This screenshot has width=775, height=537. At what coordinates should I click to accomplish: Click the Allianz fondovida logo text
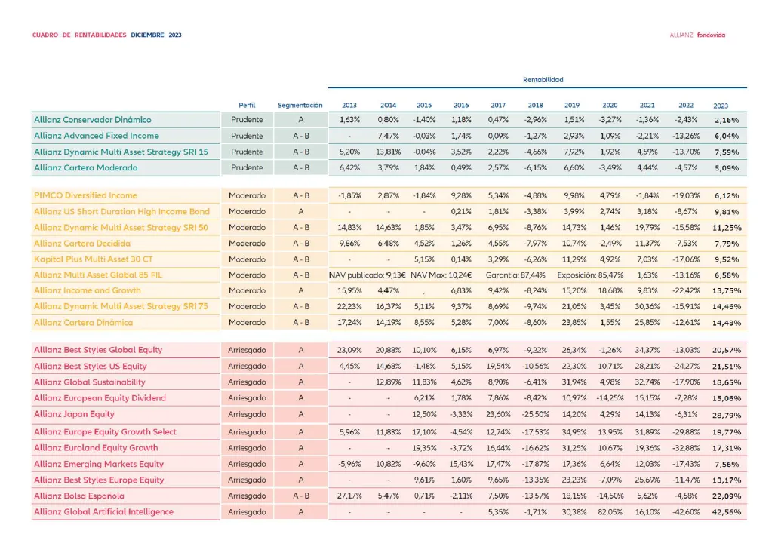[697, 35]
